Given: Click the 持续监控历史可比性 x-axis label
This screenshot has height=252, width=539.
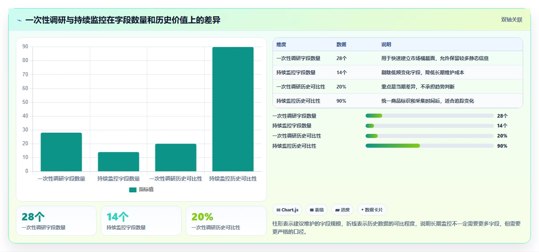Looking at the screenshot, I should click(x=233, y=179).
